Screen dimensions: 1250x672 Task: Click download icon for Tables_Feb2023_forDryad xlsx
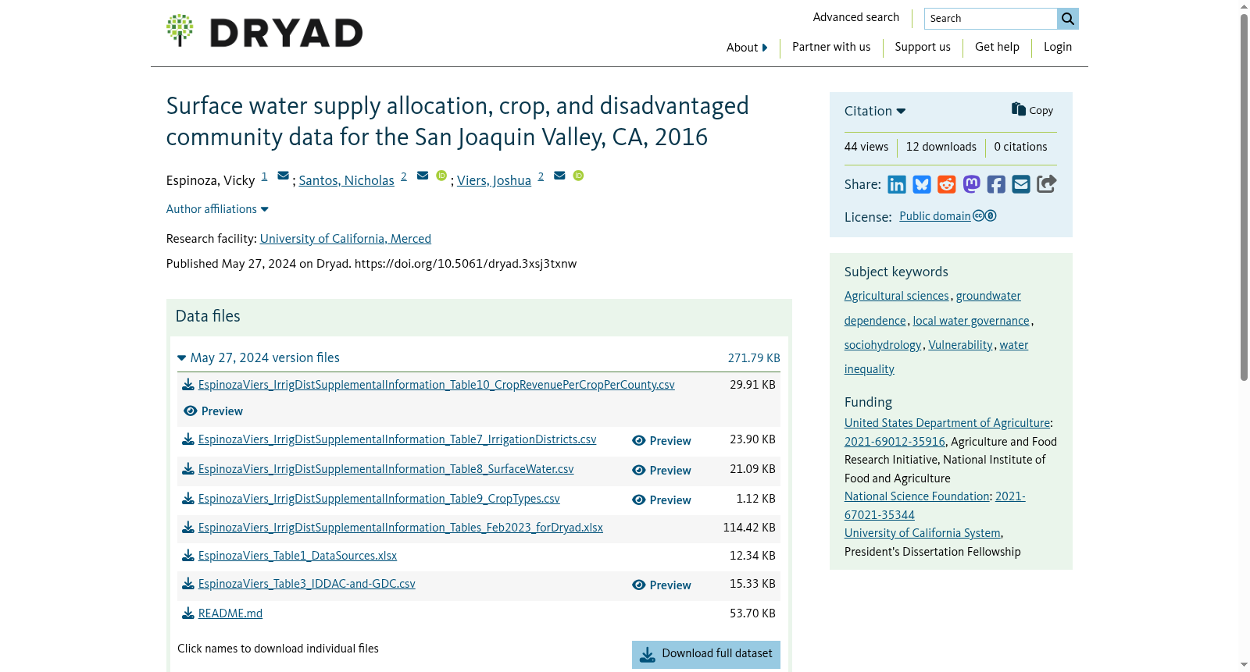click(x=188, y=528)
